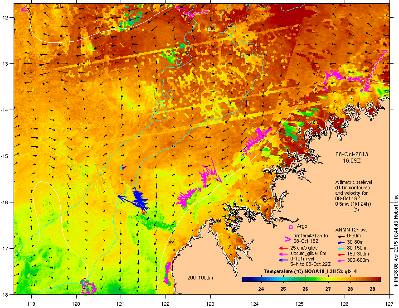Select longitude axis label 121
Viewport: 399px width, 308px height.
(x=121, y=303)
